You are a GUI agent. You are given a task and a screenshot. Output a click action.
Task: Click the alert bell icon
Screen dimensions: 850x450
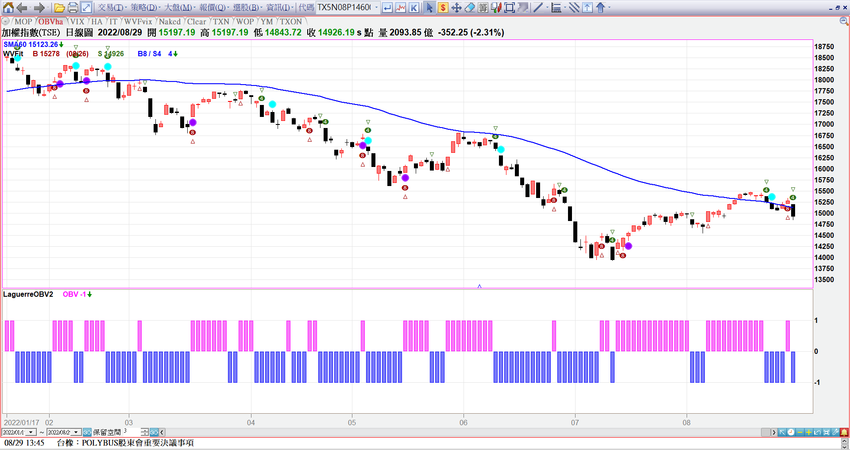844,432
